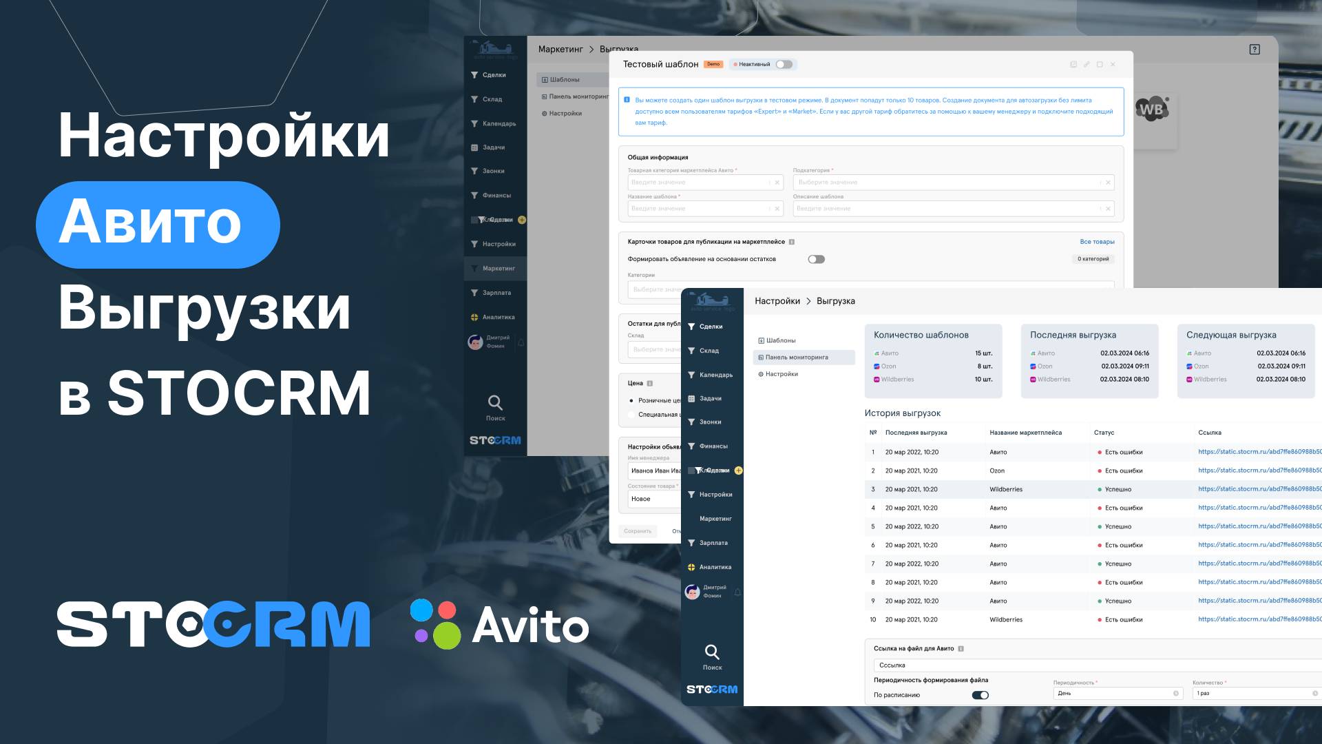Screen dimensions: 1322x744
Task: Select Шаблоны in the front Настройки window
Action: click(x=777, y=341)
